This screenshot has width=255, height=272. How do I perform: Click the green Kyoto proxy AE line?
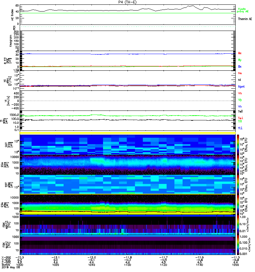(128, 13)
